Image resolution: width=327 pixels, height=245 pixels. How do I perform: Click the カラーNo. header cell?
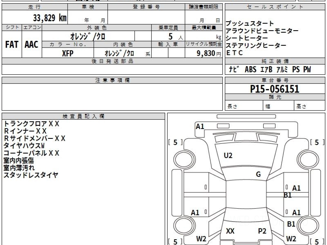[x=68, y=44]
